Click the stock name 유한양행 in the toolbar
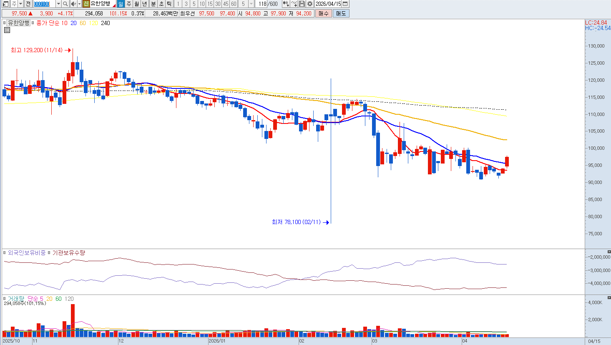 point(101,4)
